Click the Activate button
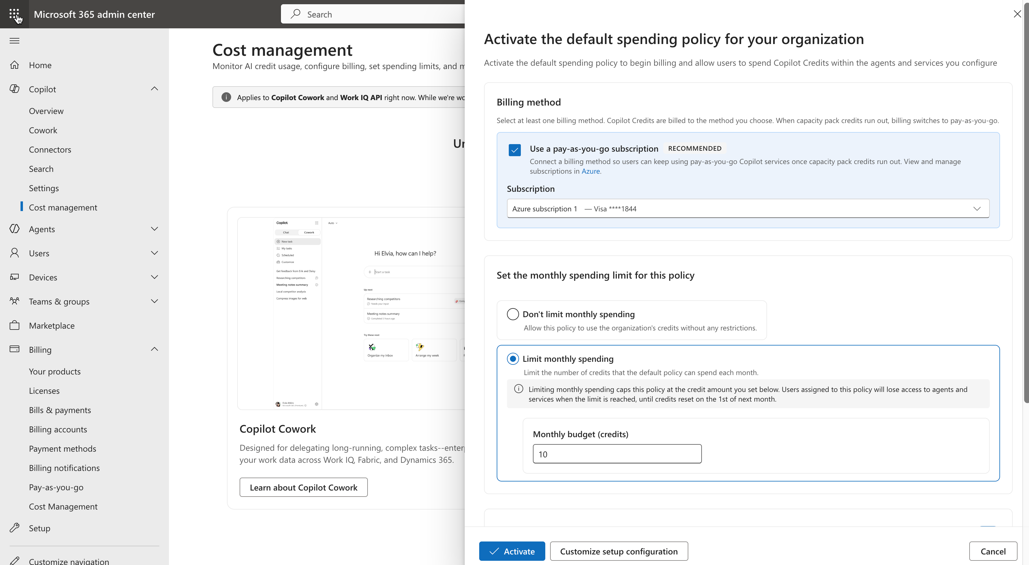 512,551
